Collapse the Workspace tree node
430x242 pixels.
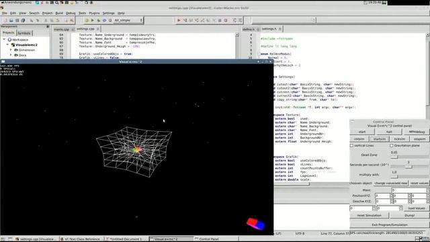point(4,40)
